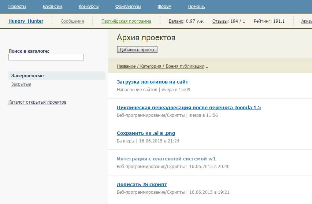This screenshot has width=312, height=204.
Task: Click the Баланс link
Action: tap(176, 21)
